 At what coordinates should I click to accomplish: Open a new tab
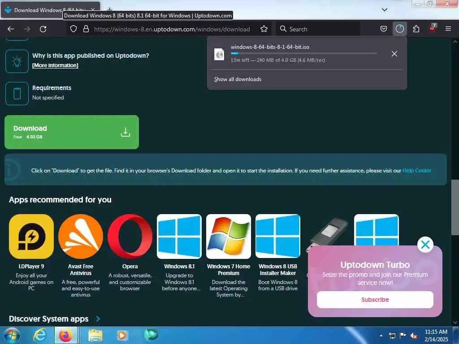click(x=109, y=10)
